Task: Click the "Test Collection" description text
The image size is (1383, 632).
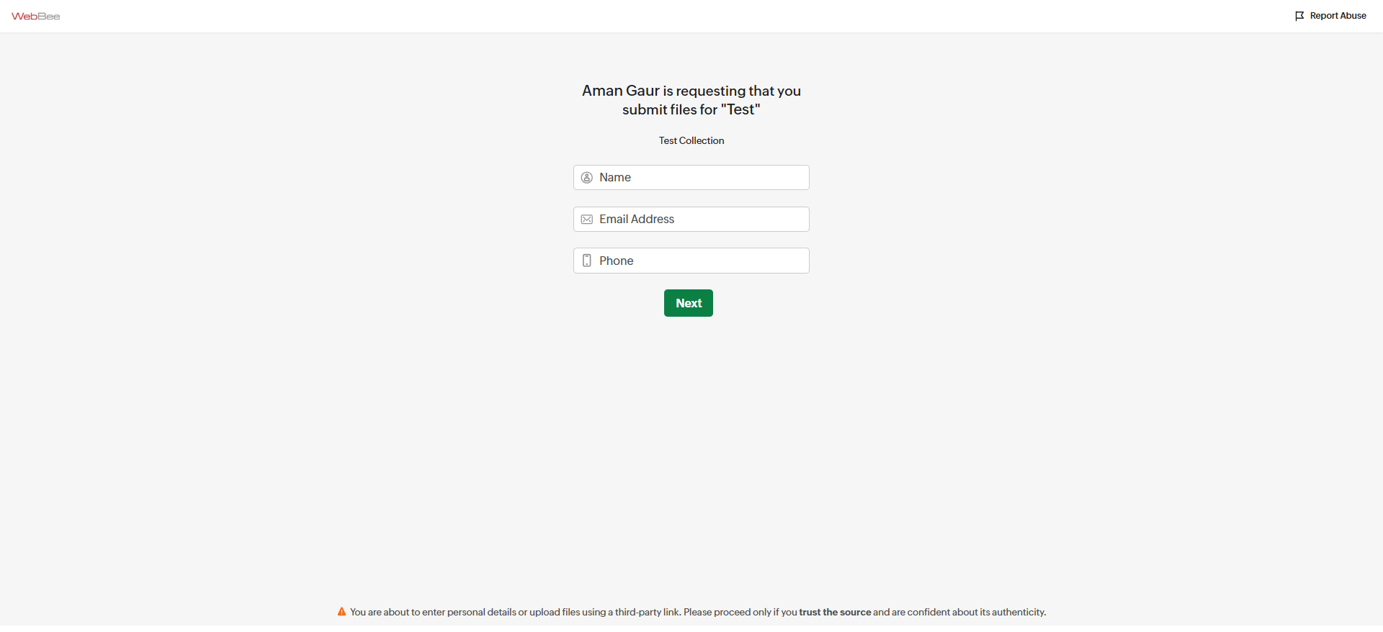Action: [x=691, y=140]
